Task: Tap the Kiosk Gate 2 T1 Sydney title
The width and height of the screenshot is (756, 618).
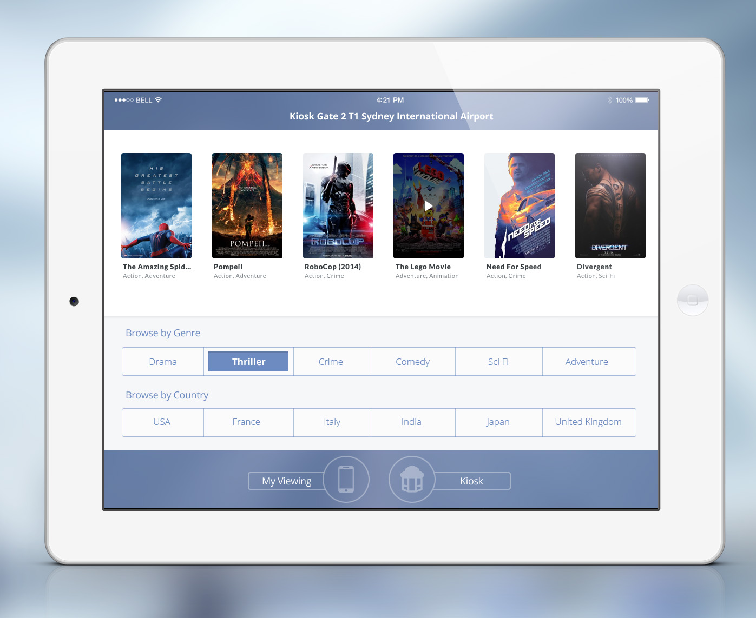Action: tap(391, 116)
